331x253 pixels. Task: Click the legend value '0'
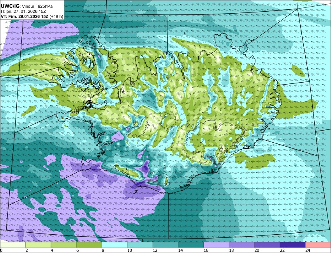tap(1, 250)
